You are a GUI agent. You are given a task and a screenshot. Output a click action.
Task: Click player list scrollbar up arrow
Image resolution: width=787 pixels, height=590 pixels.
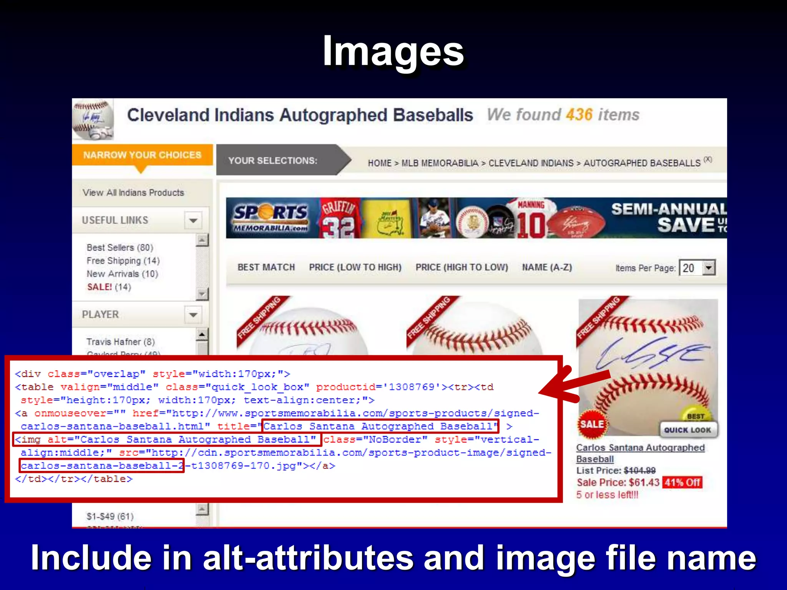tap(202, 334)
